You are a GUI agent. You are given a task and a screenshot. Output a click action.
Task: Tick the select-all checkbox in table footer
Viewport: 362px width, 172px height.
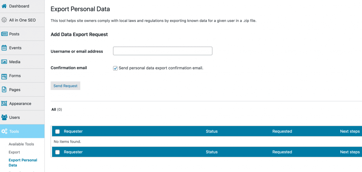(x=58, y=152)
